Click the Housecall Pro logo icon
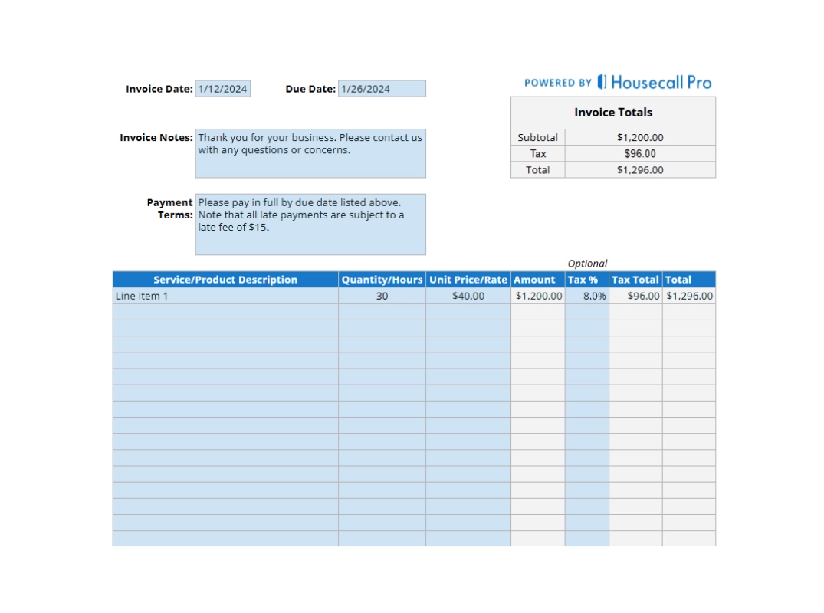The width and height of the screenshot is (824, 613). coord(602,81)
